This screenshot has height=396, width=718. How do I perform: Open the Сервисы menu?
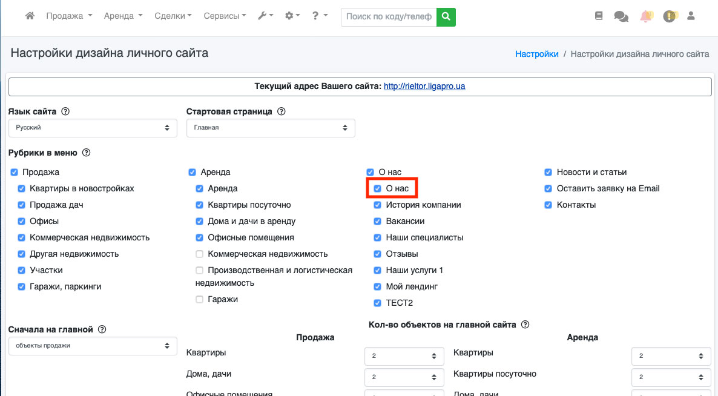[225, 16]
